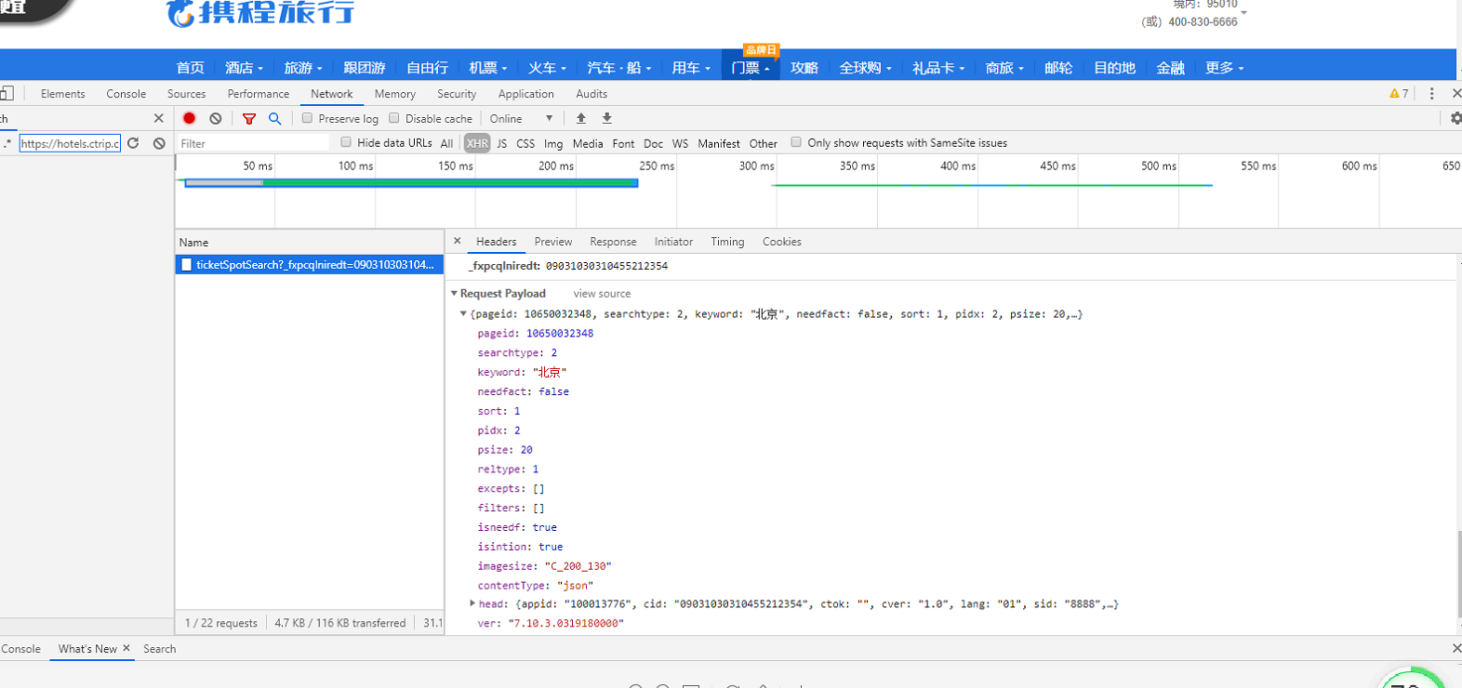The image size is (1462, 688).
Task: Toggle the CSS request type filter
Action: click(525, 143)
